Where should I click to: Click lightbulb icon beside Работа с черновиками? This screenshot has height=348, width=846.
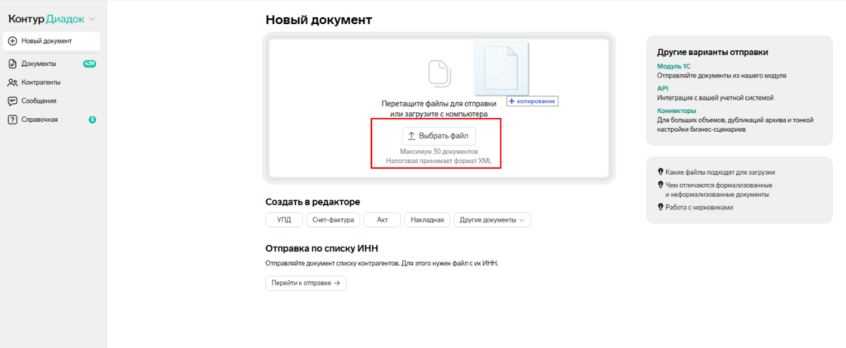[x=660, y=207]
